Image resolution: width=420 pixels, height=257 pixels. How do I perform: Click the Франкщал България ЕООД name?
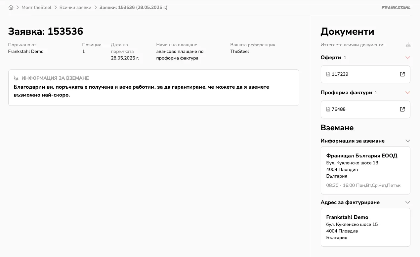(x=362, y=156)
